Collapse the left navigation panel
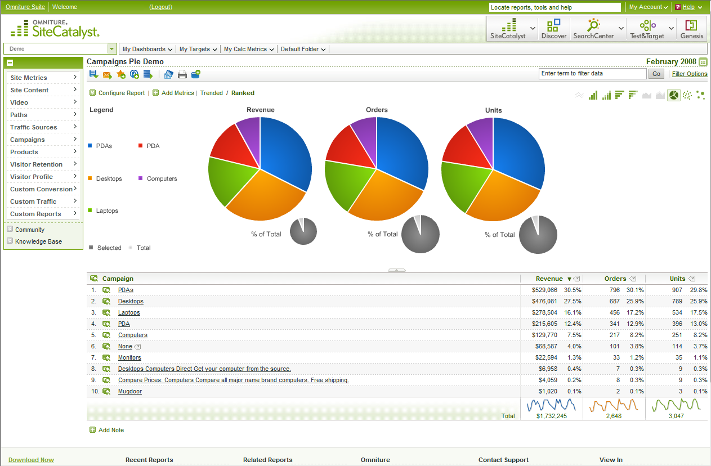 tap(10, 63)
